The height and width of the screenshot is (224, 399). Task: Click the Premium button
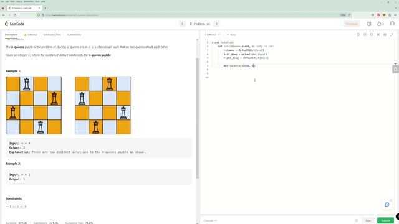point(352,24)
